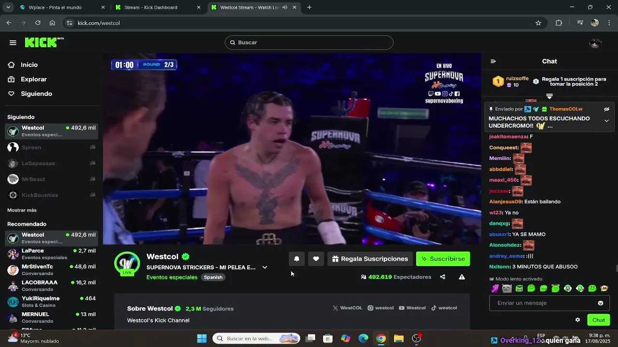Open the tab search dropdown arrow
Viewport: 618px width, 347px height.
pyautogui.click(x=8, y=7)
